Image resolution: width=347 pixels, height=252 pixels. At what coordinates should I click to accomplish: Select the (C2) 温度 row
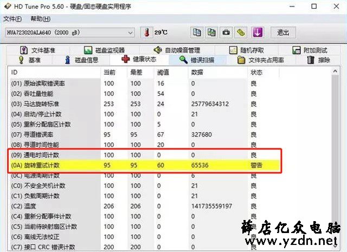144,206
